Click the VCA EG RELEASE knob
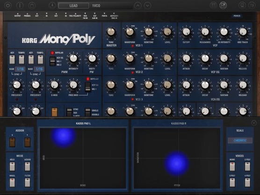Image resolution: width=260 pixels, height=195 pixels. point(243,85)
